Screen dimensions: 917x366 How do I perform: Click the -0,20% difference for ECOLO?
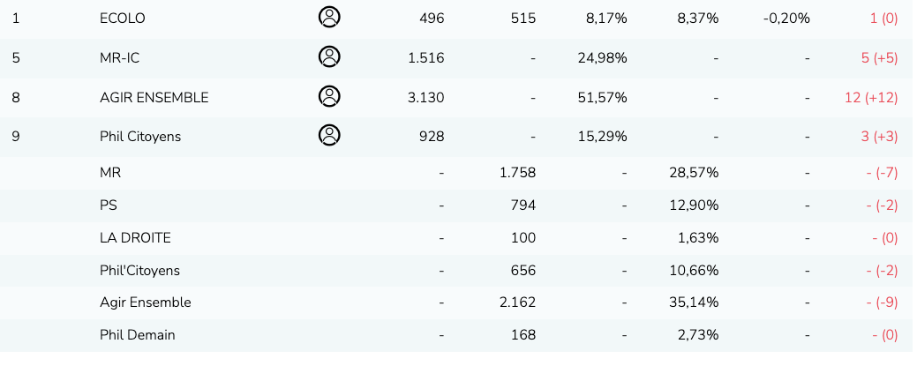point(786,19)
